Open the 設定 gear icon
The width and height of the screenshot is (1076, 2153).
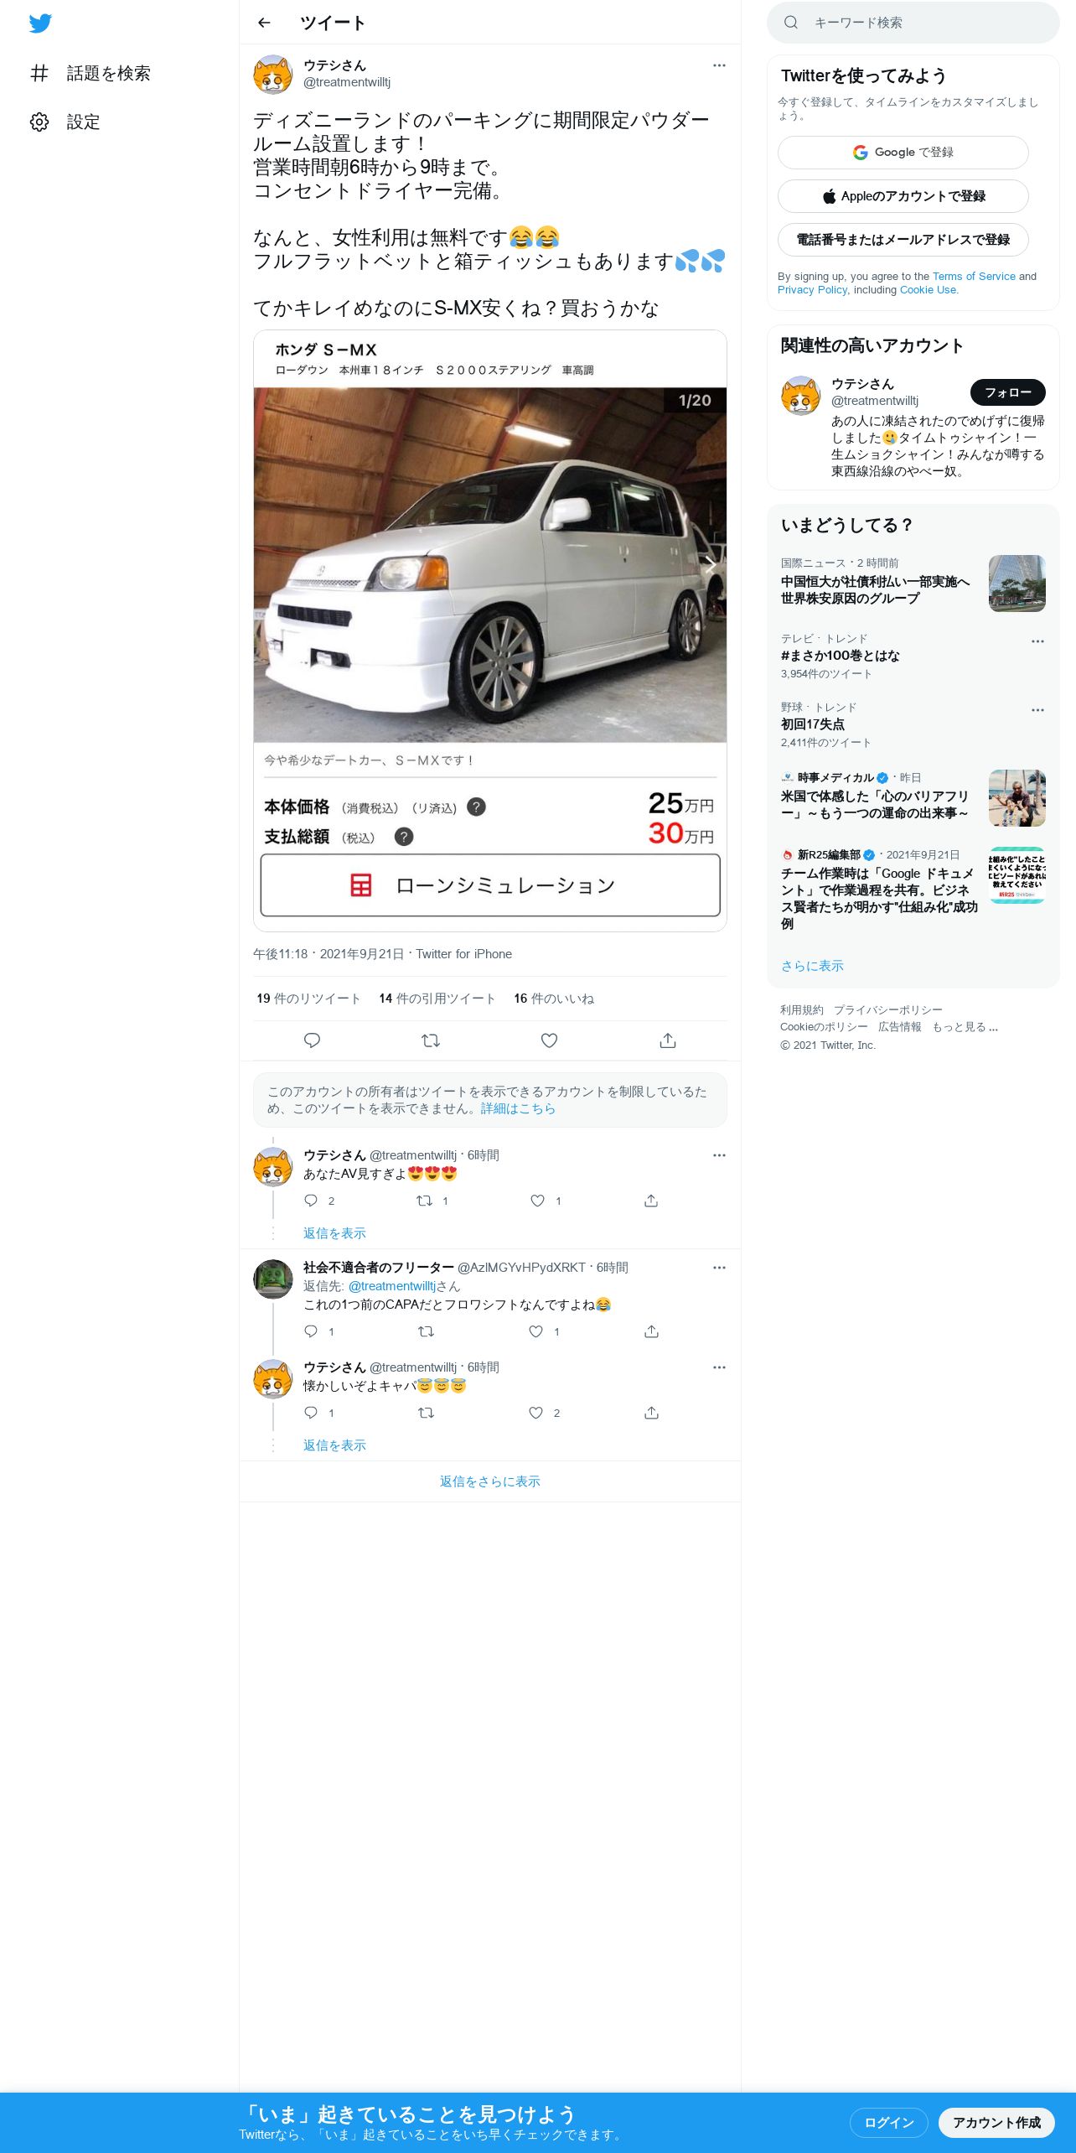(x=39, y=122)
